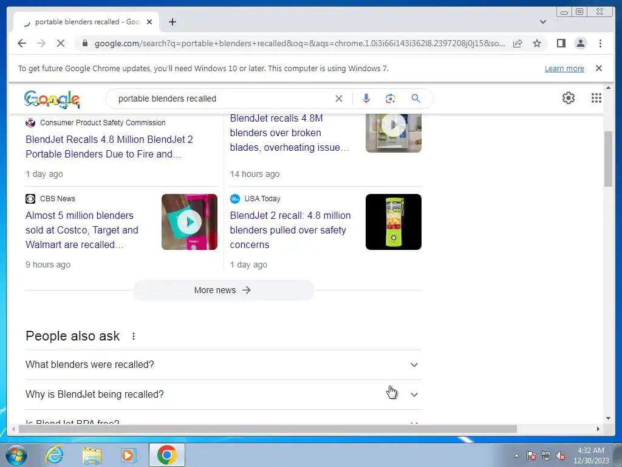This screenshot has height=467, width=622.
Task: Expand What blenders were recalled question
Action: coord(224,365)
